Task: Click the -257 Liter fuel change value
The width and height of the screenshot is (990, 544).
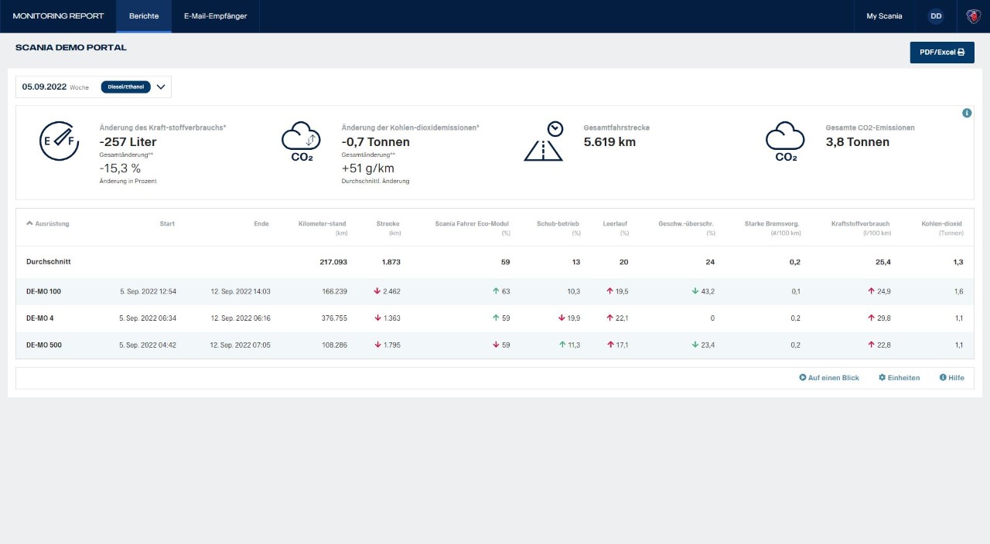Action: [x=128, y=142]
